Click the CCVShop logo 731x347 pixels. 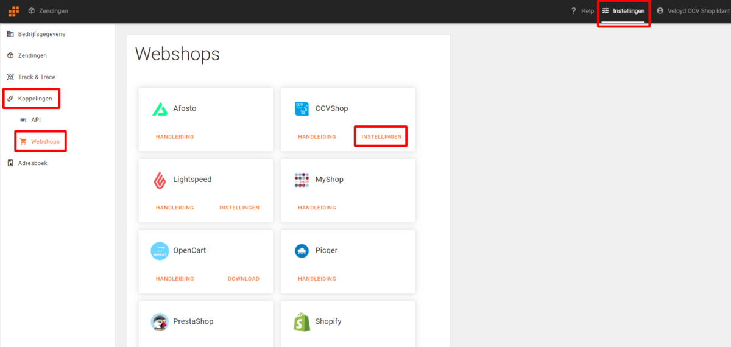(302, 108)
